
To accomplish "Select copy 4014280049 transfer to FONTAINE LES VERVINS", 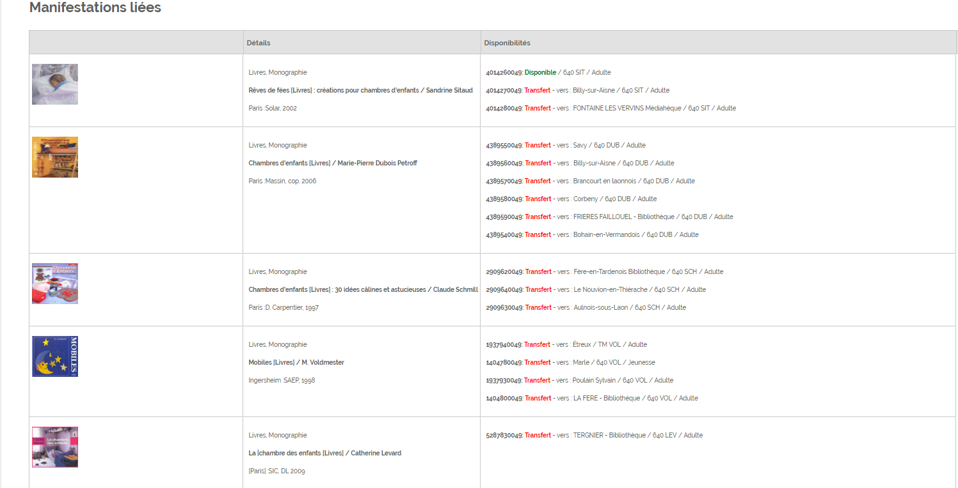I will pos(611,108).
